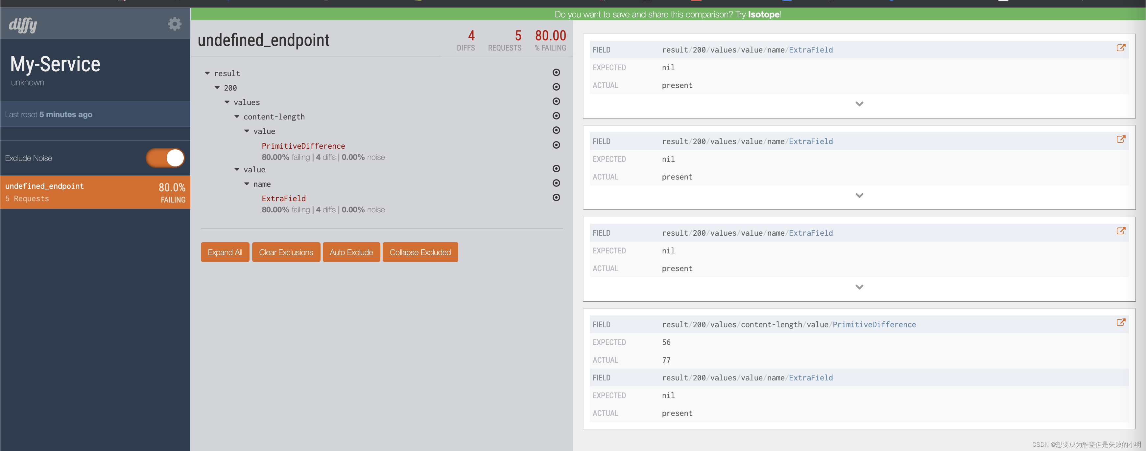
Task: Exclude value row above name circle icon
Action: [x=556, y=168]
